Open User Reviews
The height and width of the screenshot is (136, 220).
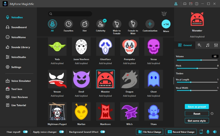[x=16, y=97]
